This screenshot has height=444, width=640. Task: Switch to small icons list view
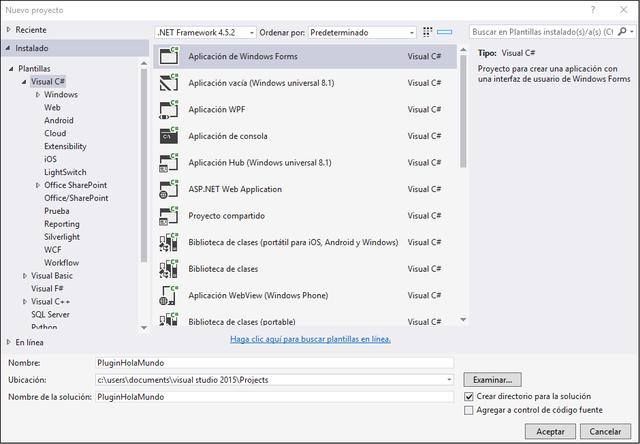428,32
